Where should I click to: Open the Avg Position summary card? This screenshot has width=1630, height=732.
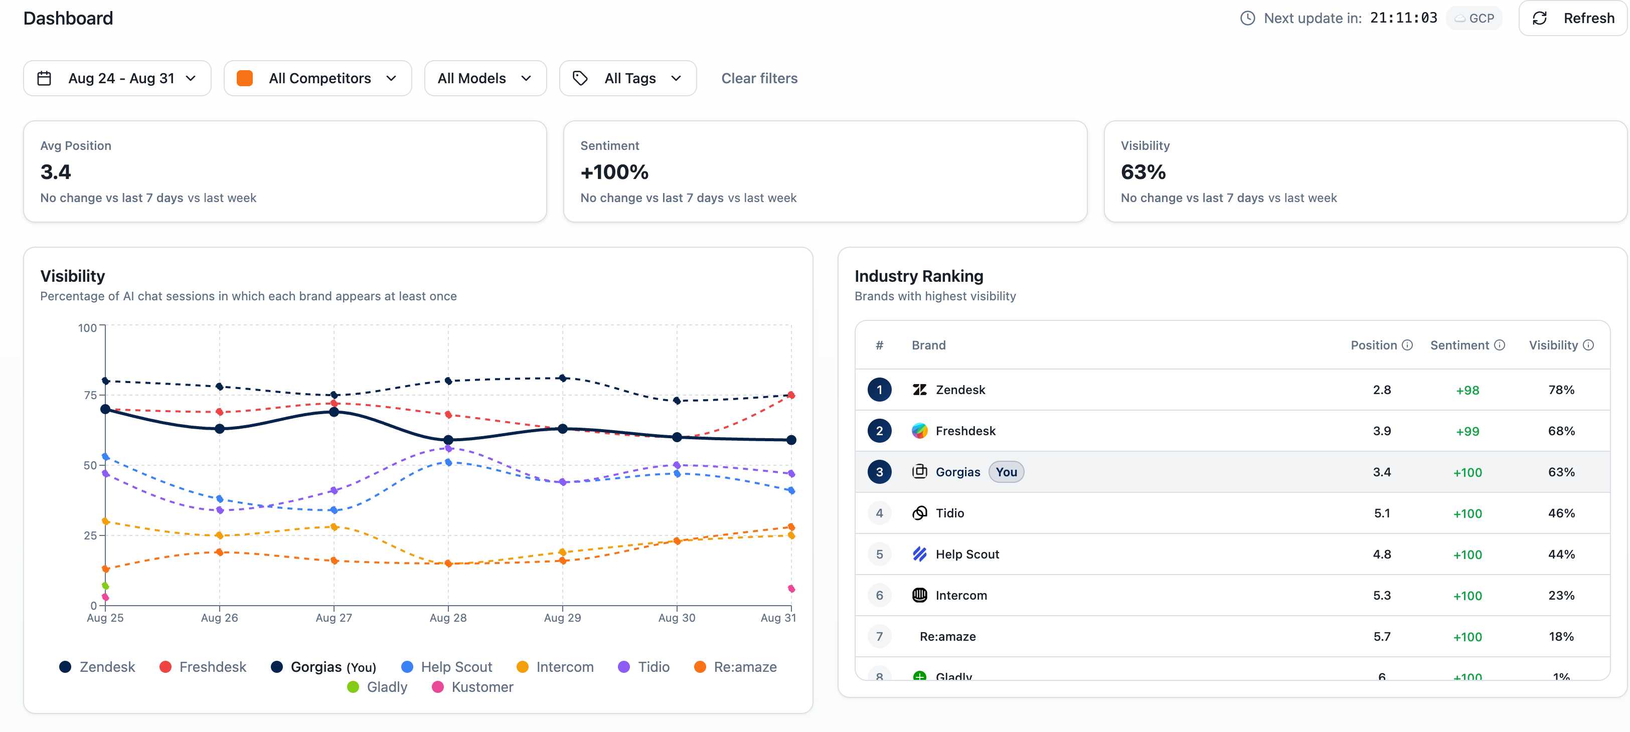[285, 171]
